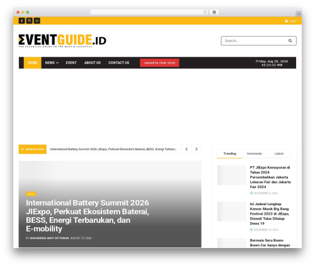Click thumbnail of PT JIExpo Kemayoran article
Viewport: 315px width, 267px height.
point(232,175)
